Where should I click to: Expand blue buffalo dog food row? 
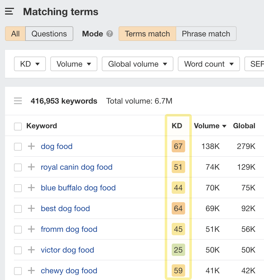[x=31, y=188]
